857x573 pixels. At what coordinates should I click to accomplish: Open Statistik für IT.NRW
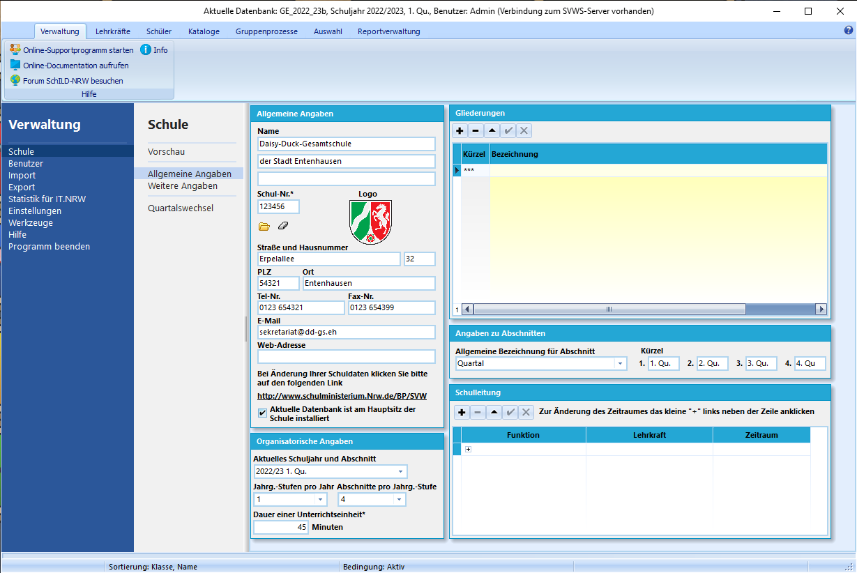click(x=47, y=199)
